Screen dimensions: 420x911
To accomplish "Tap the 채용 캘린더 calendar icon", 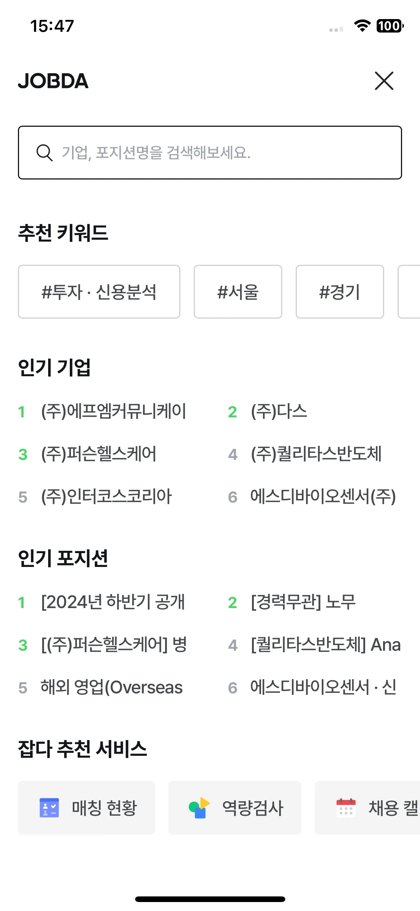I will [x=346, y=808].
